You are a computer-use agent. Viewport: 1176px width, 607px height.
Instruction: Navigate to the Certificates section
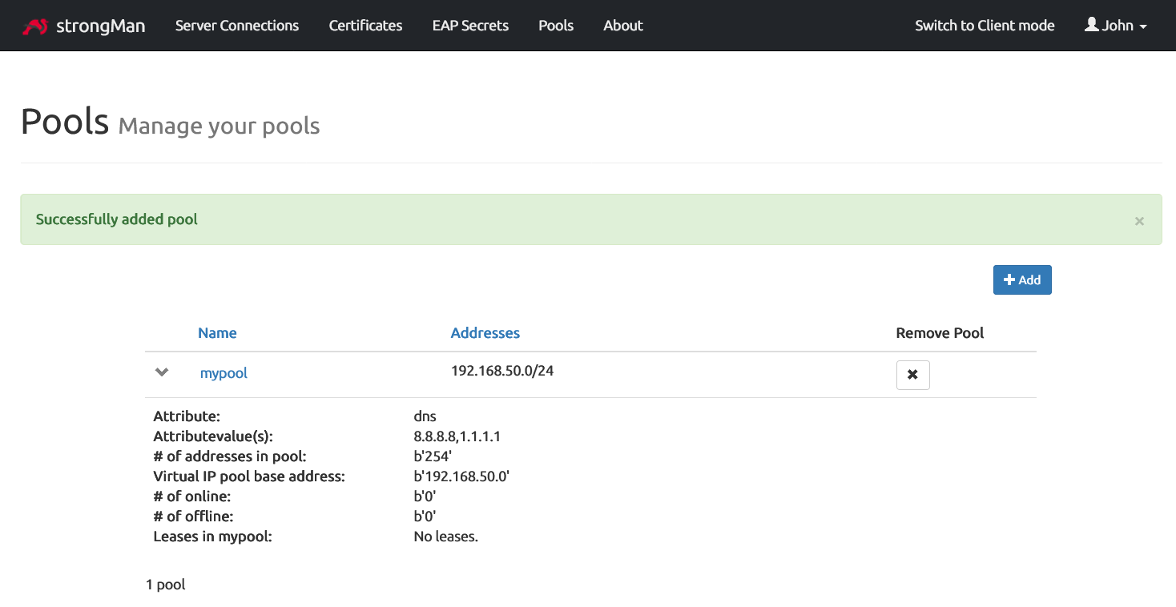(x=364, y=25)
